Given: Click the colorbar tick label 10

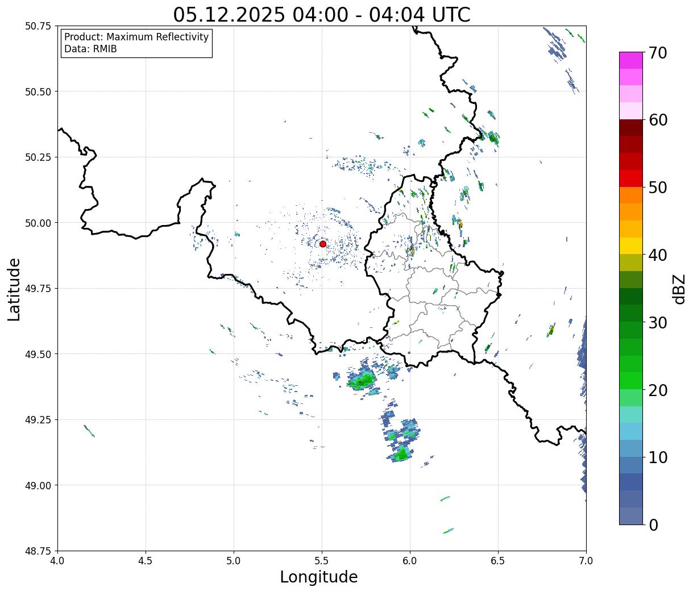Looking at the screenshot, I should (658, 457).
